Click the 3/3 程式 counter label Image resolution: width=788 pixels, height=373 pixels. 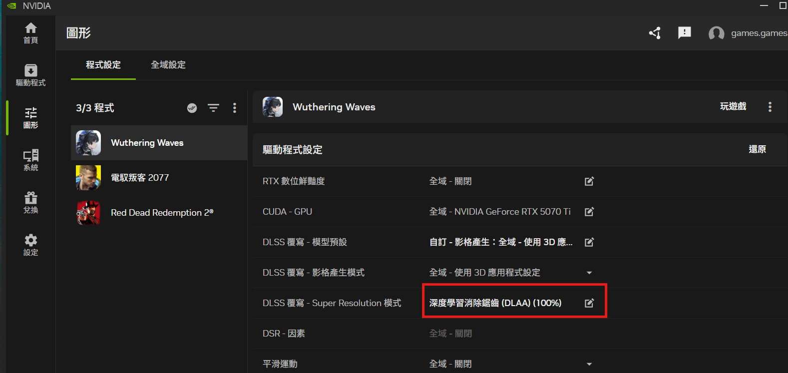click(x=95, y=108)
